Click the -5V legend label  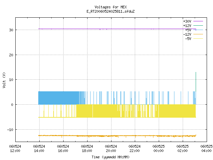188,39
